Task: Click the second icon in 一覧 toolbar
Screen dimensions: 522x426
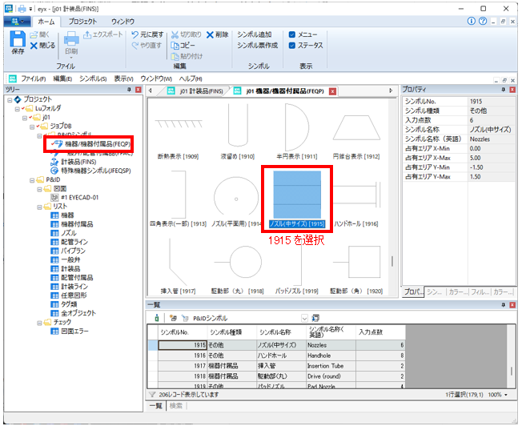Action: (x=173, y=318)
